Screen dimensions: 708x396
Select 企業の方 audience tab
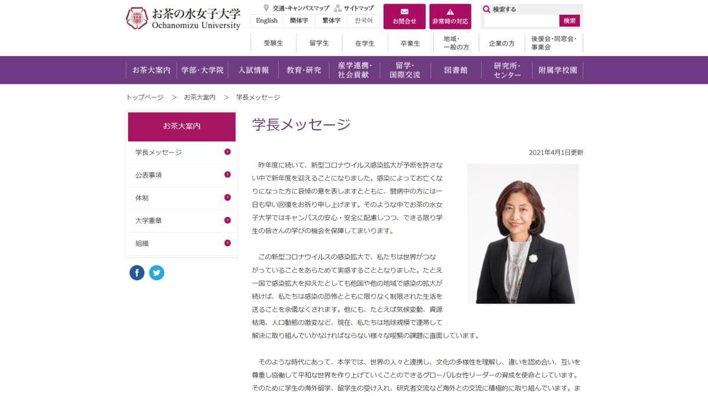point(501,44)
